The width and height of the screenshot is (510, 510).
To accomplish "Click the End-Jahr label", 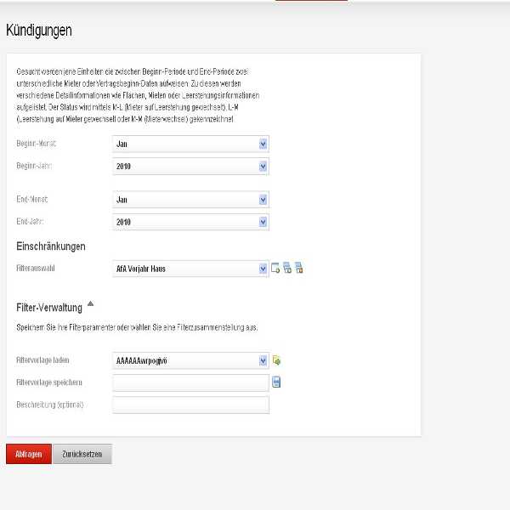I will (x=30, y=222).
